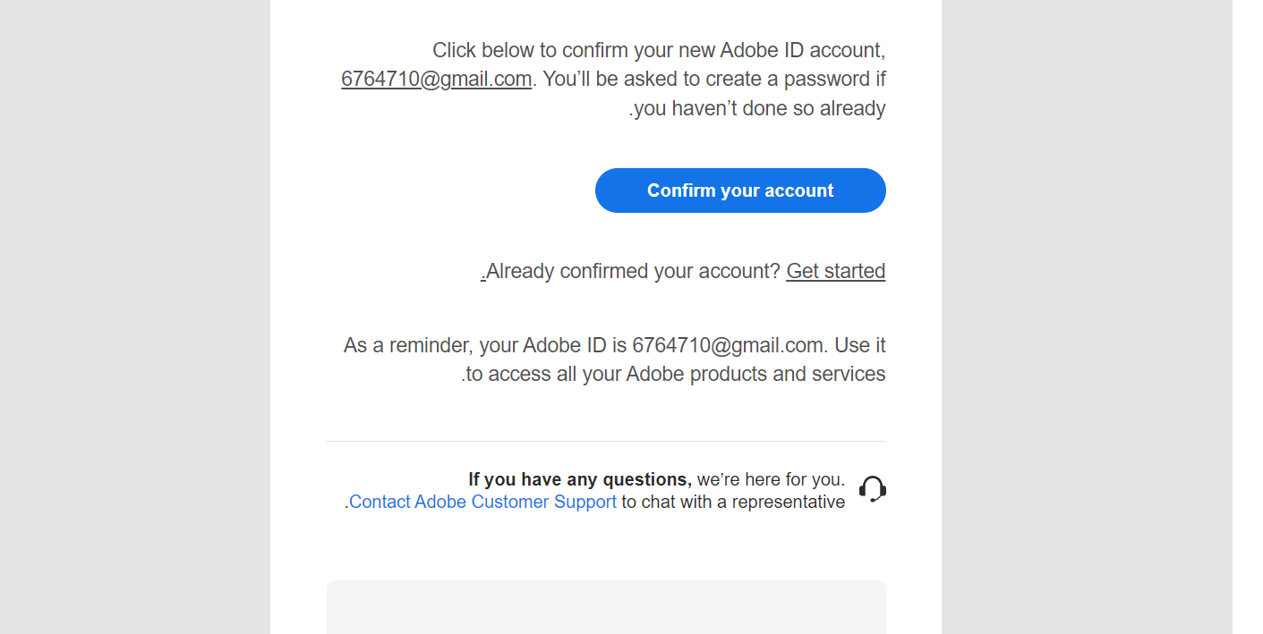Open the Contact Adobe Customer Support link
The image size is (1263, 634).
(482, 502)
